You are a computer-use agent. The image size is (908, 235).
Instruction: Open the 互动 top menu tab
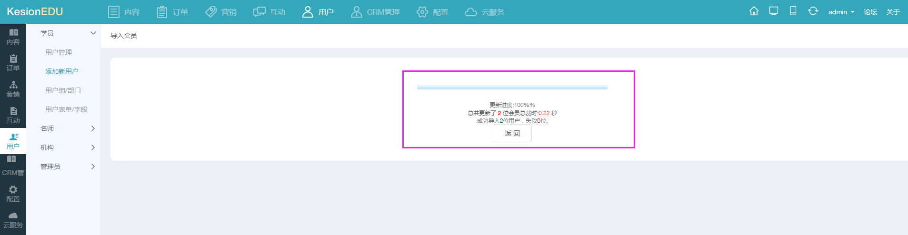click(x=269, y=12)
